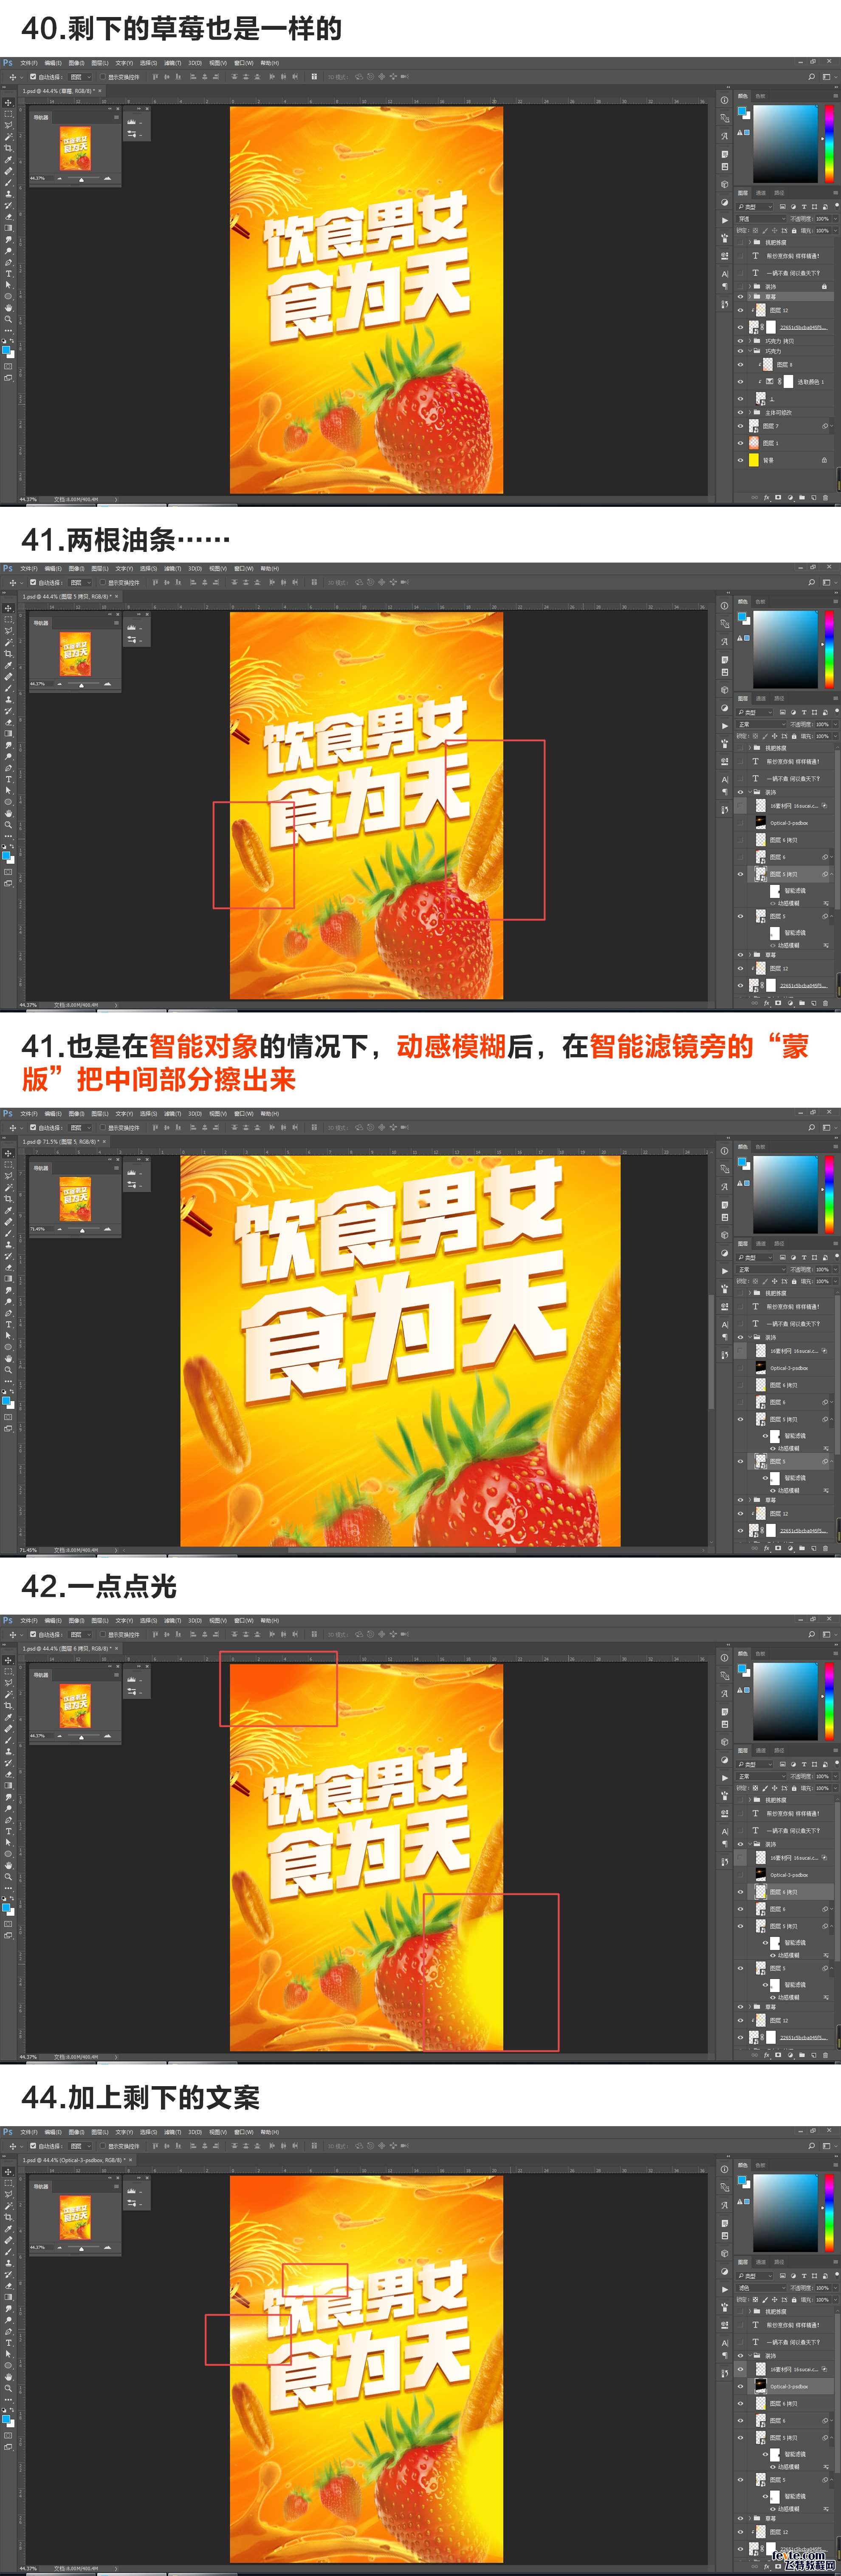This screenshot has width=841, height=2576.
Task: Click navigator preview thumbnail in step 40 screenshot
Action: coord(75,149)
